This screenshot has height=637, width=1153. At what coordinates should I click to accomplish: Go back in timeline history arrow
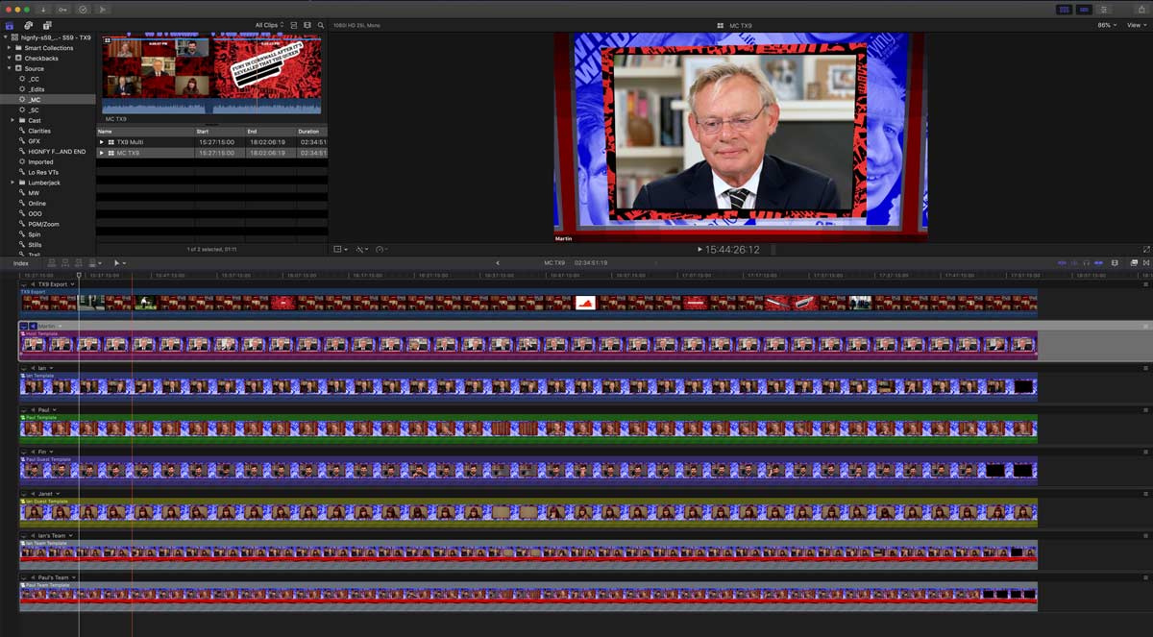pyautogui.click(x=498, y=263)
